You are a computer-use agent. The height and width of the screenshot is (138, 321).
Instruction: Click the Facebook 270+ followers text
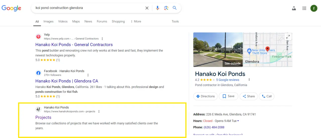click(52, 75)
